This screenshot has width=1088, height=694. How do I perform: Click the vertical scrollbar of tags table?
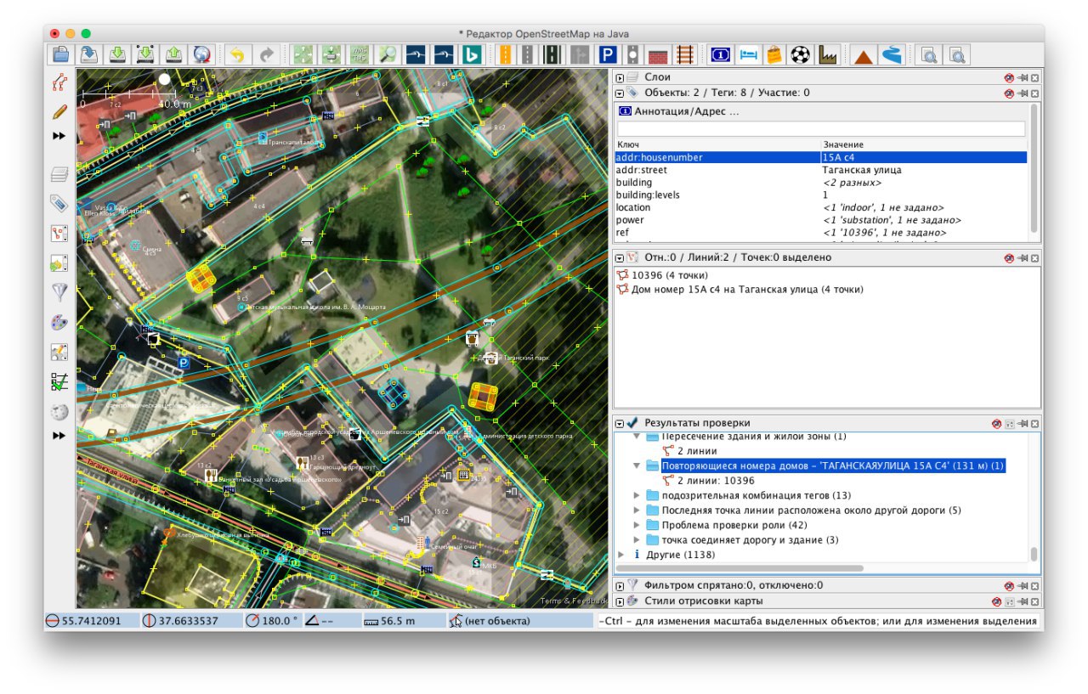[x=1034, y=170]
